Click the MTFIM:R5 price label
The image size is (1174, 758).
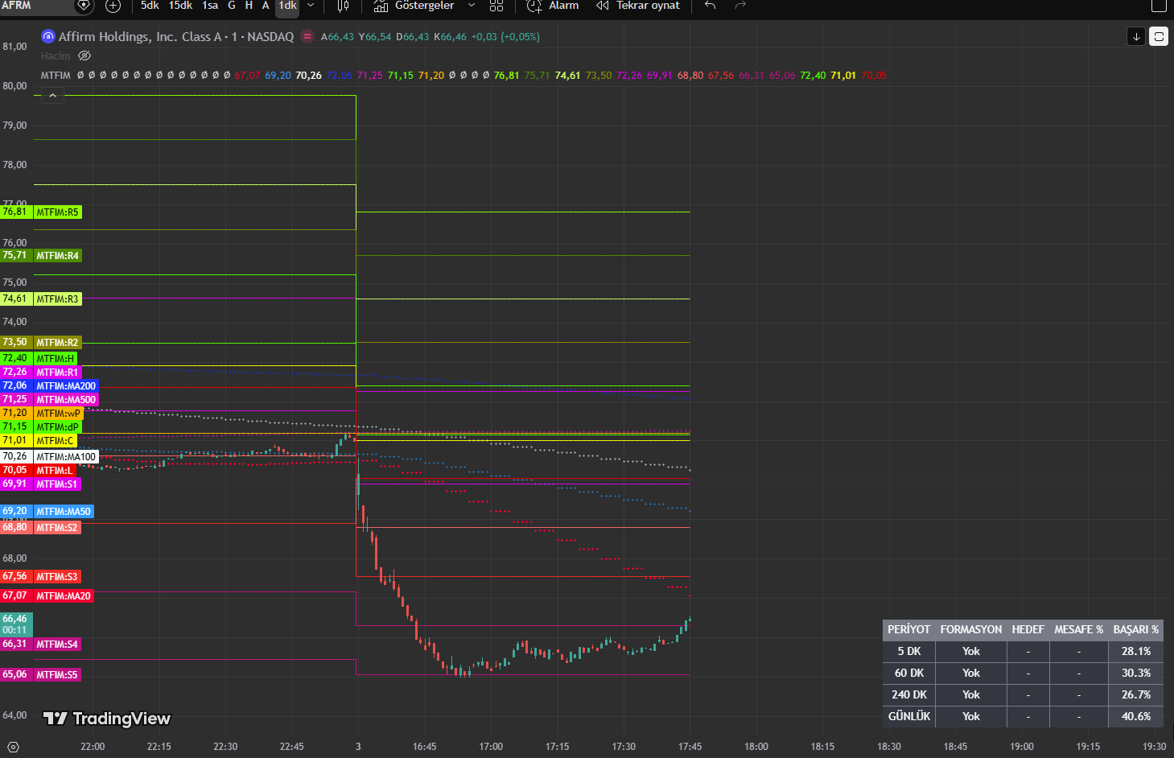[57, 212]
